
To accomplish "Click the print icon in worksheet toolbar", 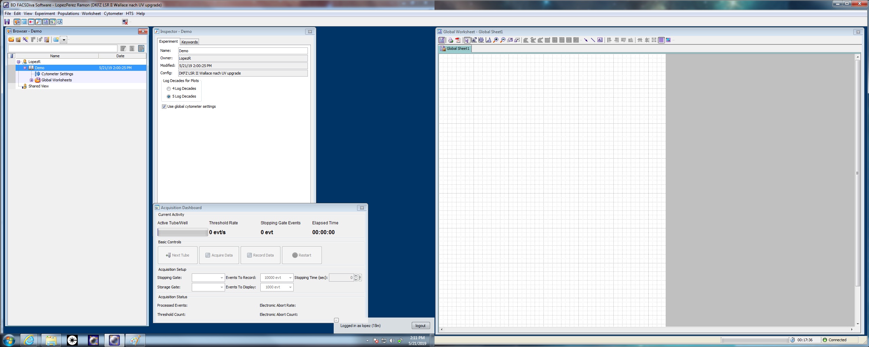I will coord(450,40).
